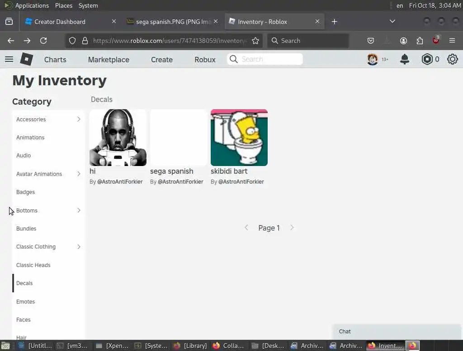Click the 'skibidi bart' decal title
Viewport: 463px width, 351px height.
point(229,171)
